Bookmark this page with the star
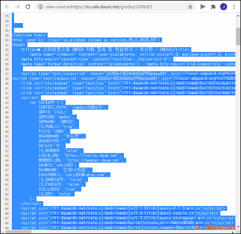The width and height of the screenshot is (241, 234). [x=190, y=7]
